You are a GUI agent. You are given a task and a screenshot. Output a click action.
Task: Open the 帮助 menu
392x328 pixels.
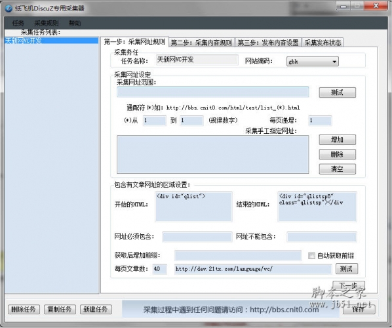(75, 23)
